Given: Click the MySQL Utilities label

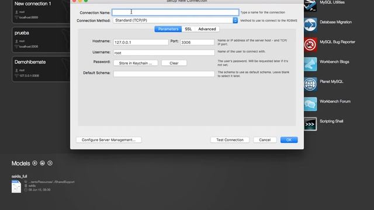Looking at the screenshot, I should pyautogui.click(x=332, y=2).
